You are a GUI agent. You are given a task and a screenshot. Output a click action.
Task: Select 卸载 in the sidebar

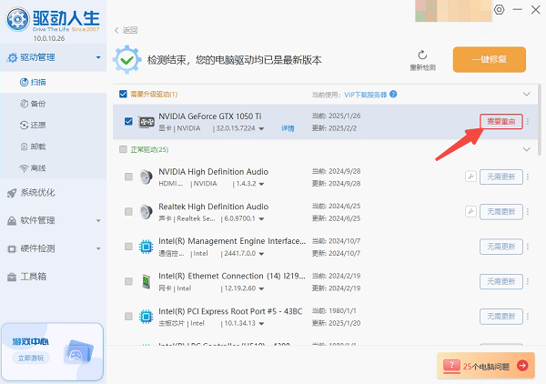[37, 147]
